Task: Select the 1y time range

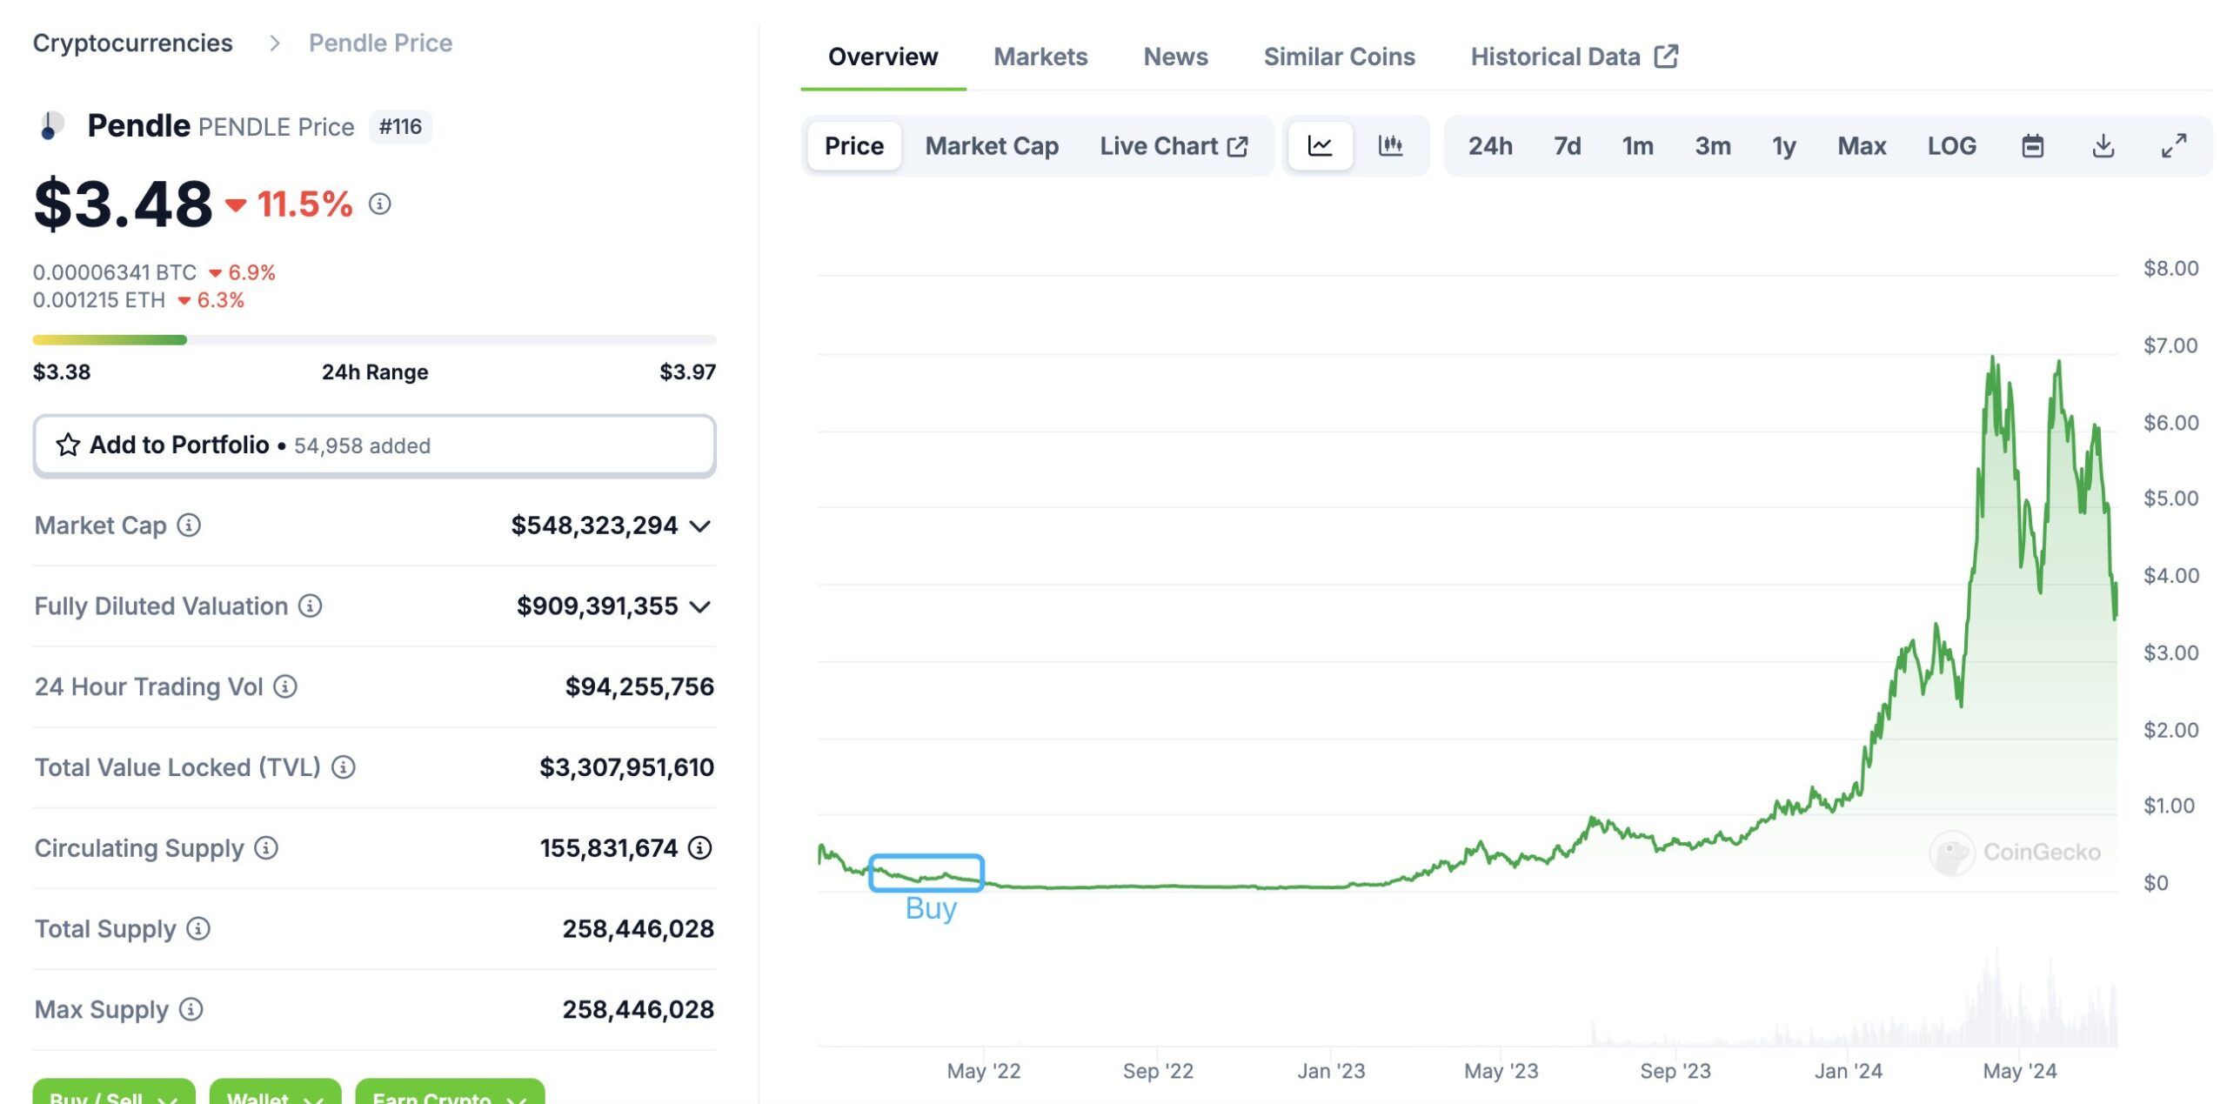Action: [x=1783, y=146]
